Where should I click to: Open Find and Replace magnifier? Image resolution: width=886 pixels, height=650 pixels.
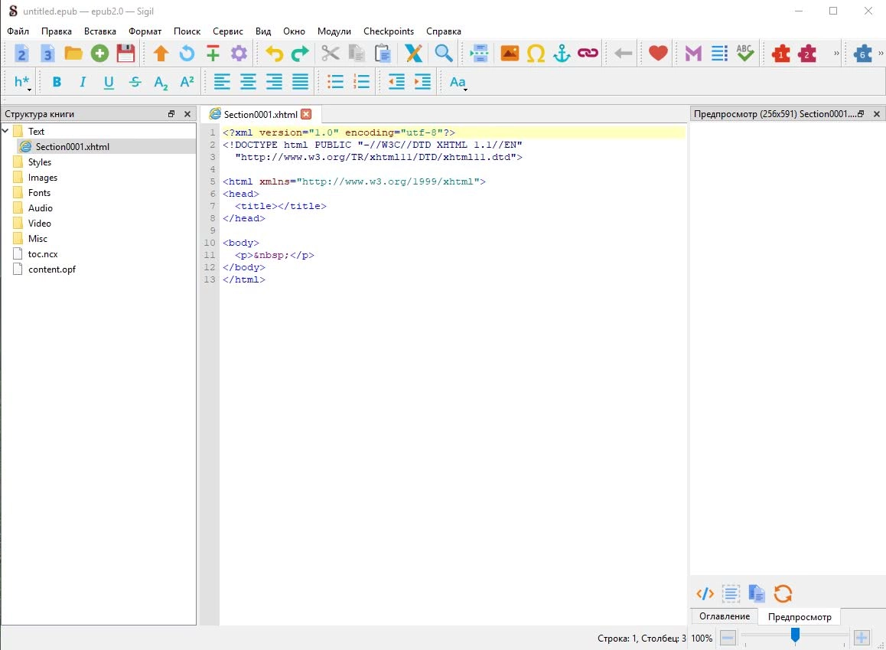[444, 54]
